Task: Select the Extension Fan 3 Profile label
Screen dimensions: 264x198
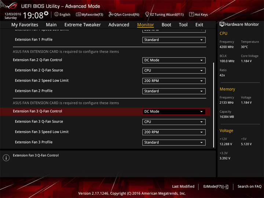Action: click(x=34, y=142)
